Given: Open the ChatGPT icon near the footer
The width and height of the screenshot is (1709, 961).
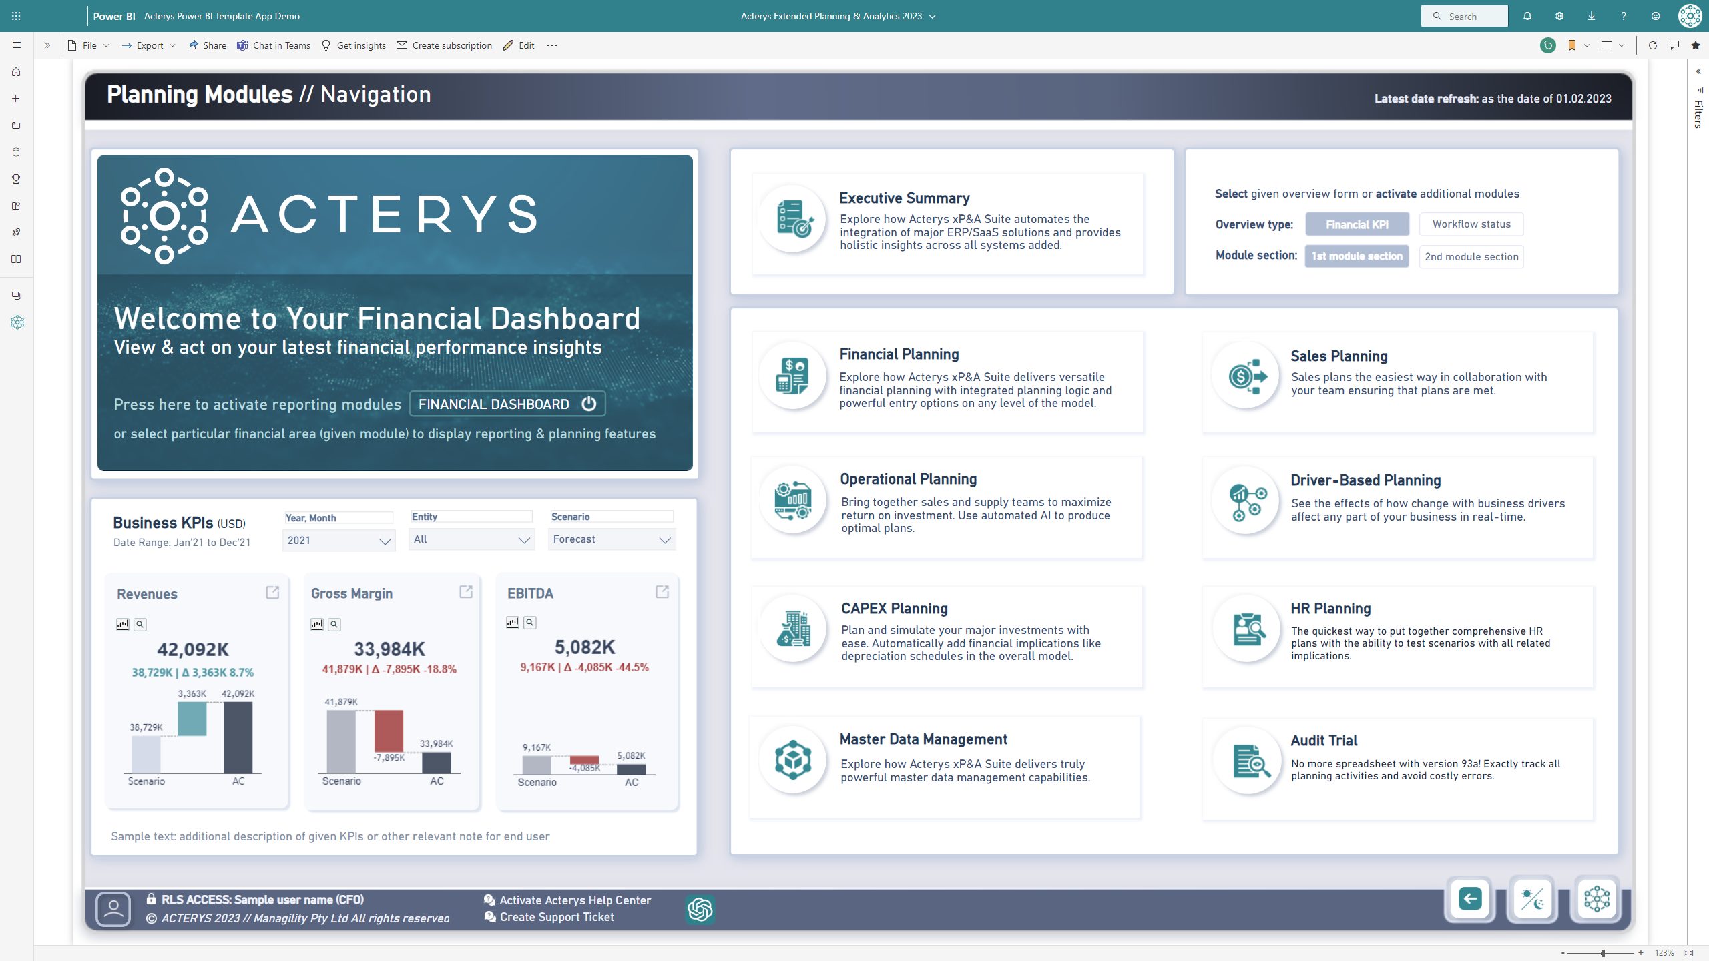Looking at the screenshot, I should click(700, 908).
